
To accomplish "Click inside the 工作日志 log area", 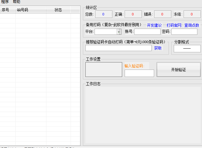I will 142,115.
